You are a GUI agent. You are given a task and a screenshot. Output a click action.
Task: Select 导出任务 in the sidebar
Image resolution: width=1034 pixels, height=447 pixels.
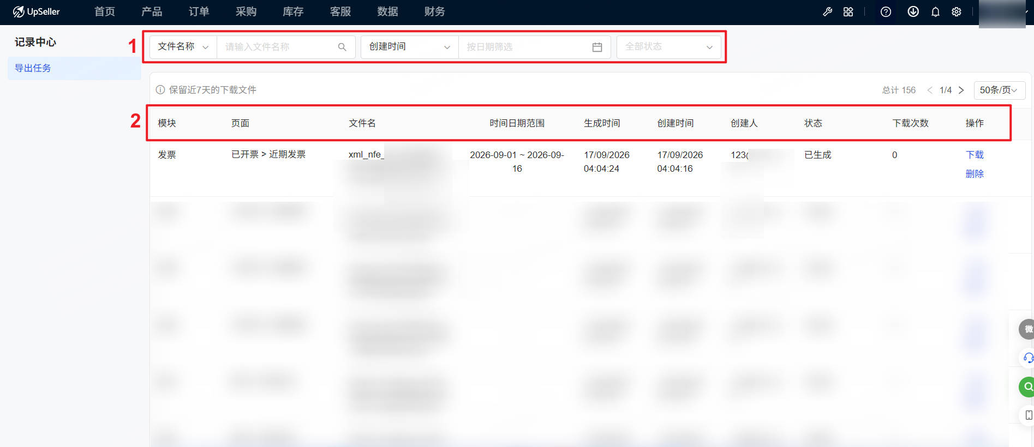(74, 68)
